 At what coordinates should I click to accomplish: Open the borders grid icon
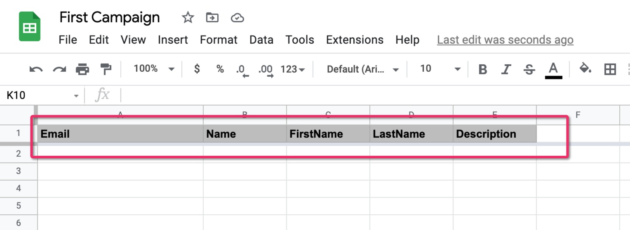(x=610, y=69)
